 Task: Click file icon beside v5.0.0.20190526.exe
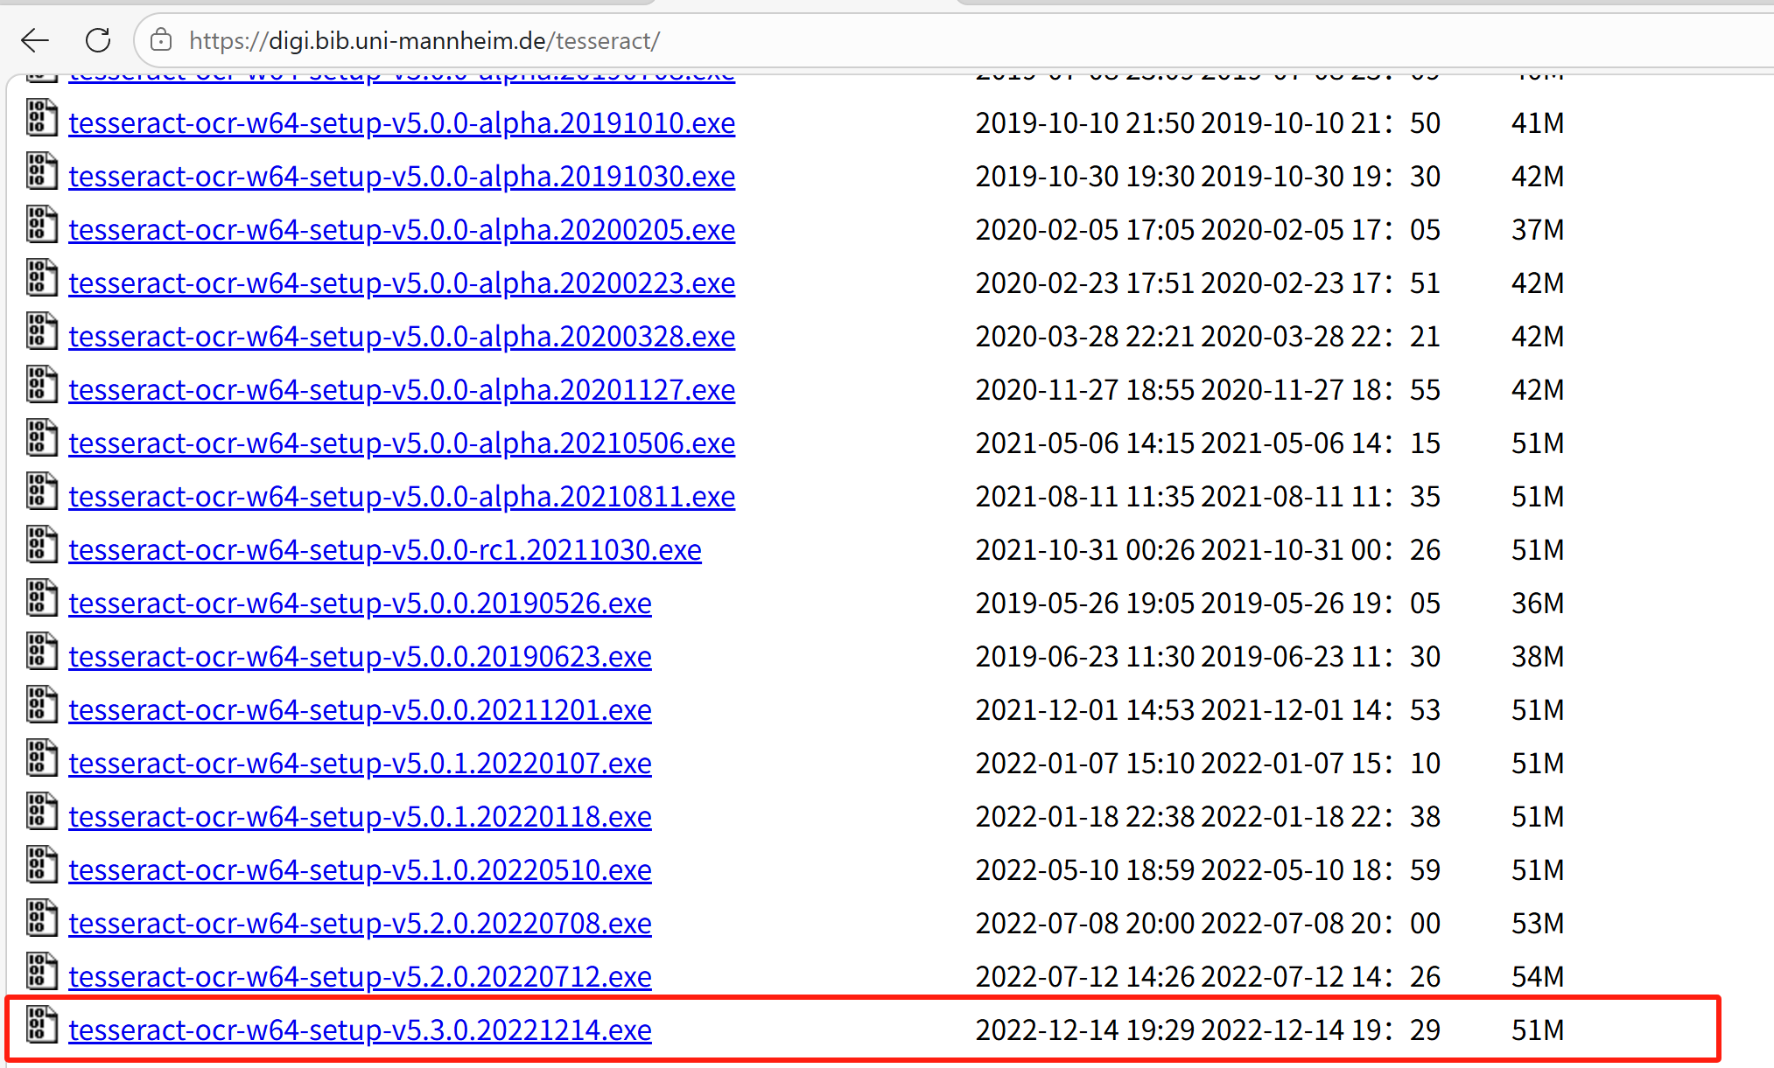coord(41,598)
